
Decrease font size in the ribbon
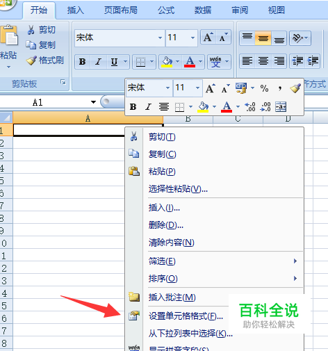point(223,38)
